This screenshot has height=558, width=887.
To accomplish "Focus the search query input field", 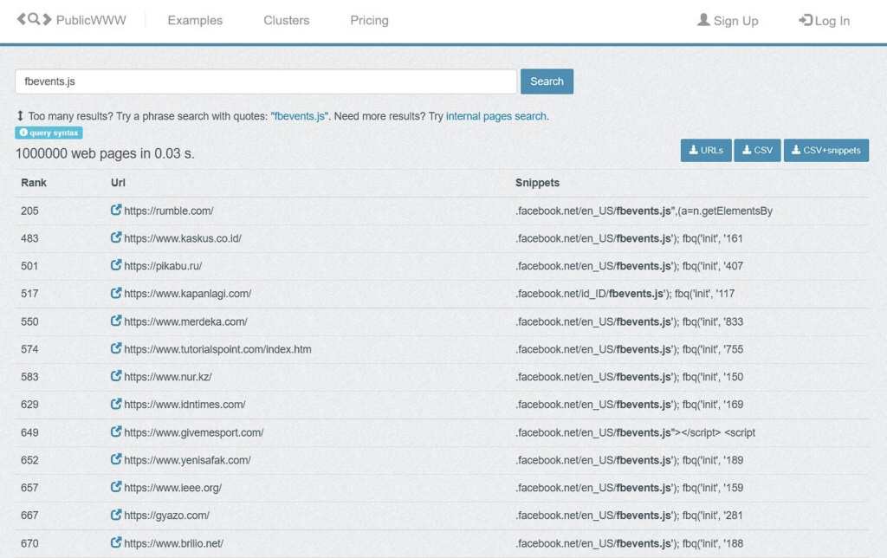I will point(266,81).
